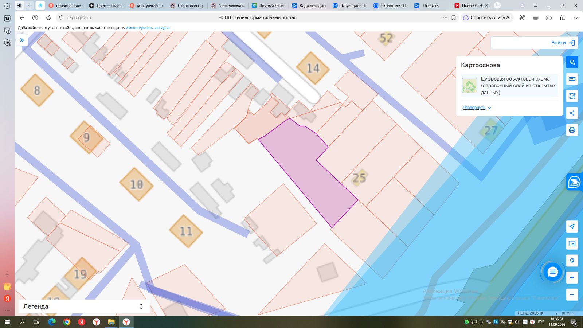Open Импортировать закладки link
The width and height of the screenshot is (583, 328).
(148, 28)
